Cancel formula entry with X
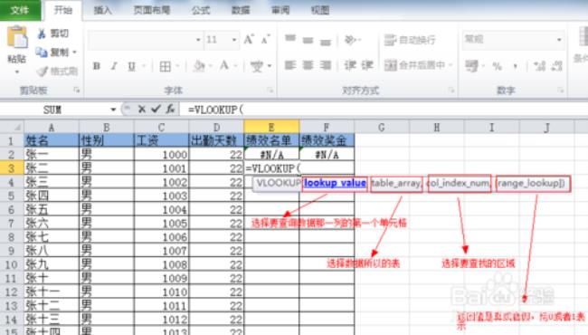Image resolution: width=588 pixels, height=335 pixels. [x=141, y=110]
